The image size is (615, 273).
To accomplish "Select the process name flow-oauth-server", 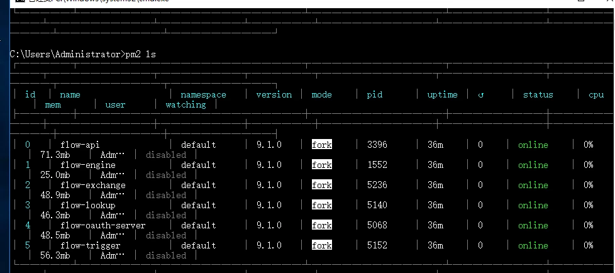I will click(102, 226).
